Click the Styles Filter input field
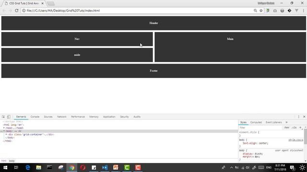Viewport: 307px width, 172px height. click(x=260, y=128)
